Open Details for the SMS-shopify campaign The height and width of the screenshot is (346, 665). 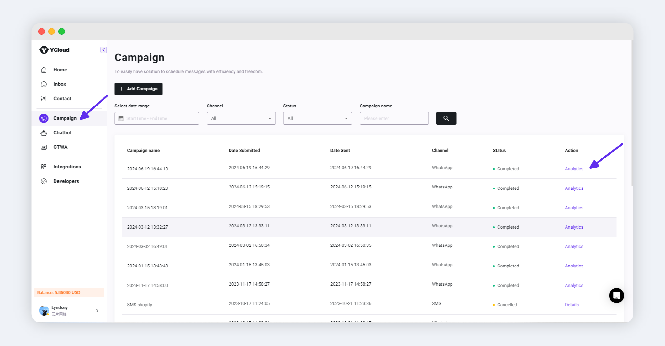pos(572,305)
